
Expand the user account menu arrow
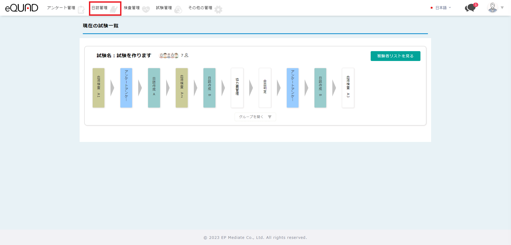tap(502, 8)
